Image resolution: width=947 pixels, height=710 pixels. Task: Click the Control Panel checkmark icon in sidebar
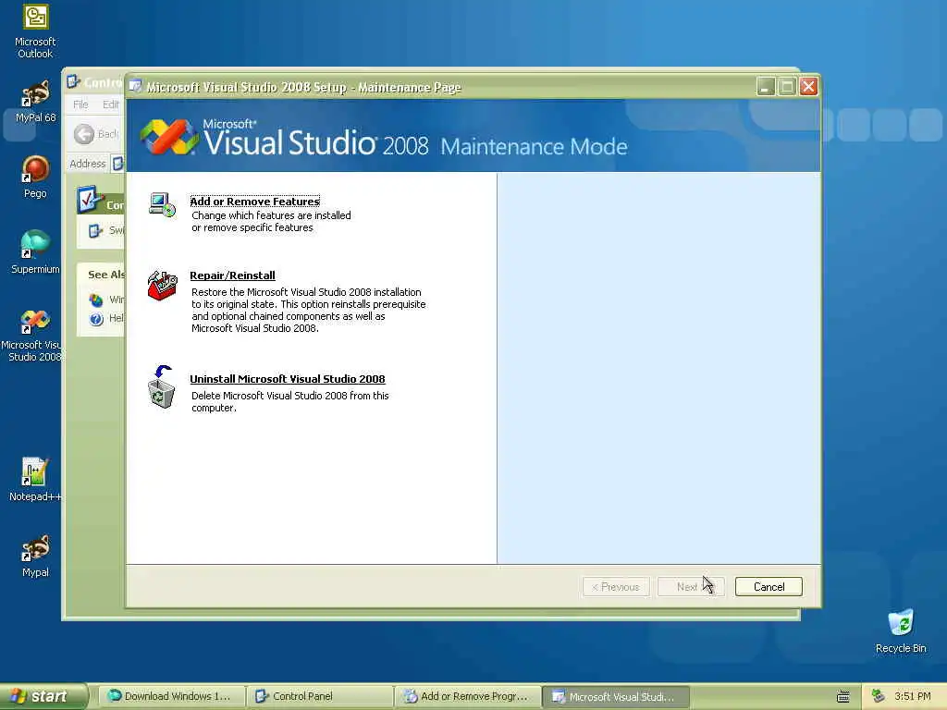[x=90, y=200]
